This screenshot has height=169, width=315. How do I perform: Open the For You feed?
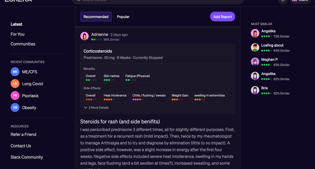17,34
